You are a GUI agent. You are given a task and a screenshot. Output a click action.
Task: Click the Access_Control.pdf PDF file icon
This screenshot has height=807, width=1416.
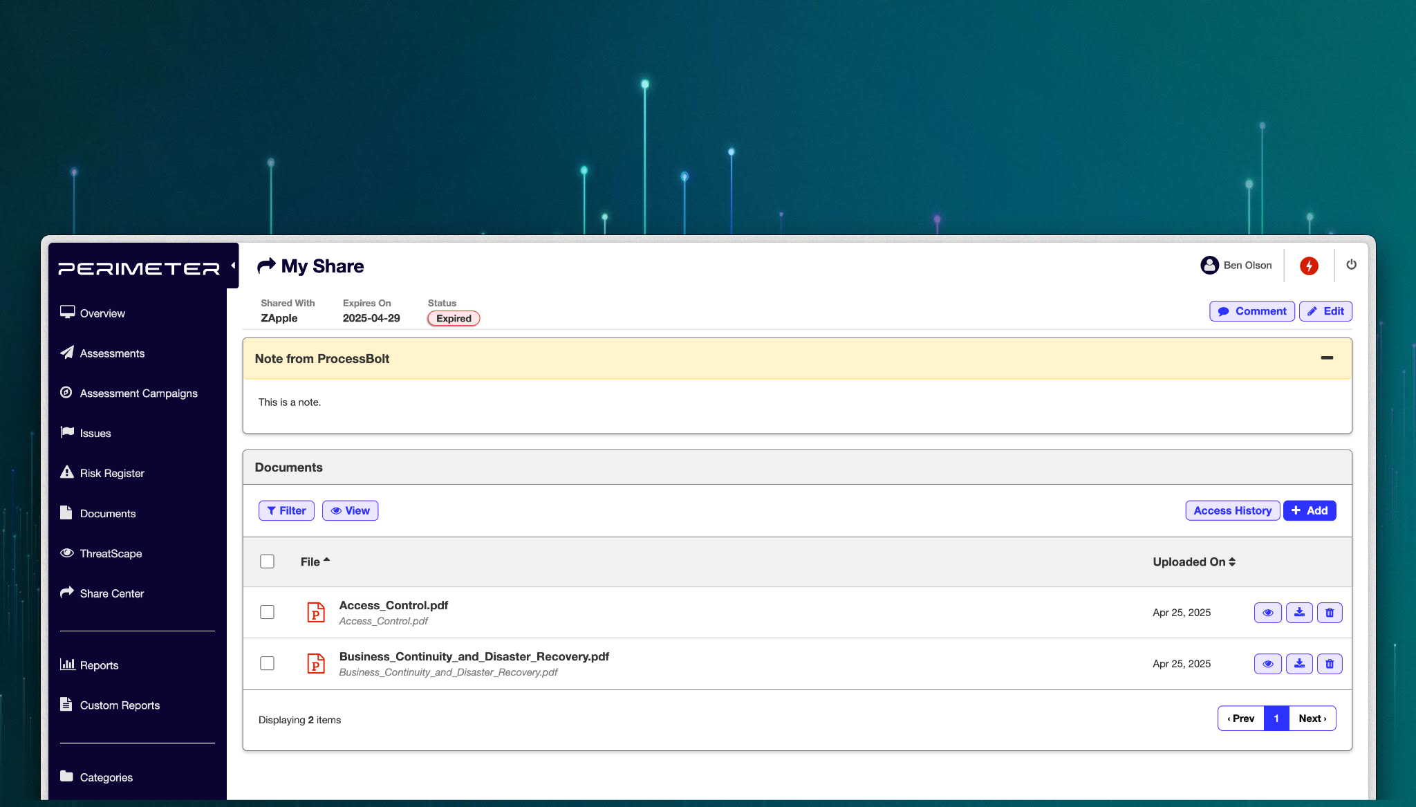point(316,613)
